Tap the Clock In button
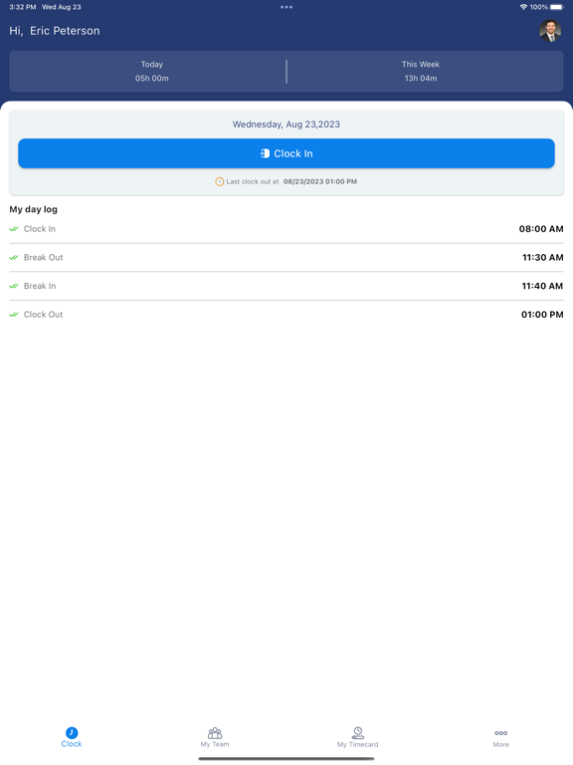Screen dimensions: 573x765 (x=286, y=153)
